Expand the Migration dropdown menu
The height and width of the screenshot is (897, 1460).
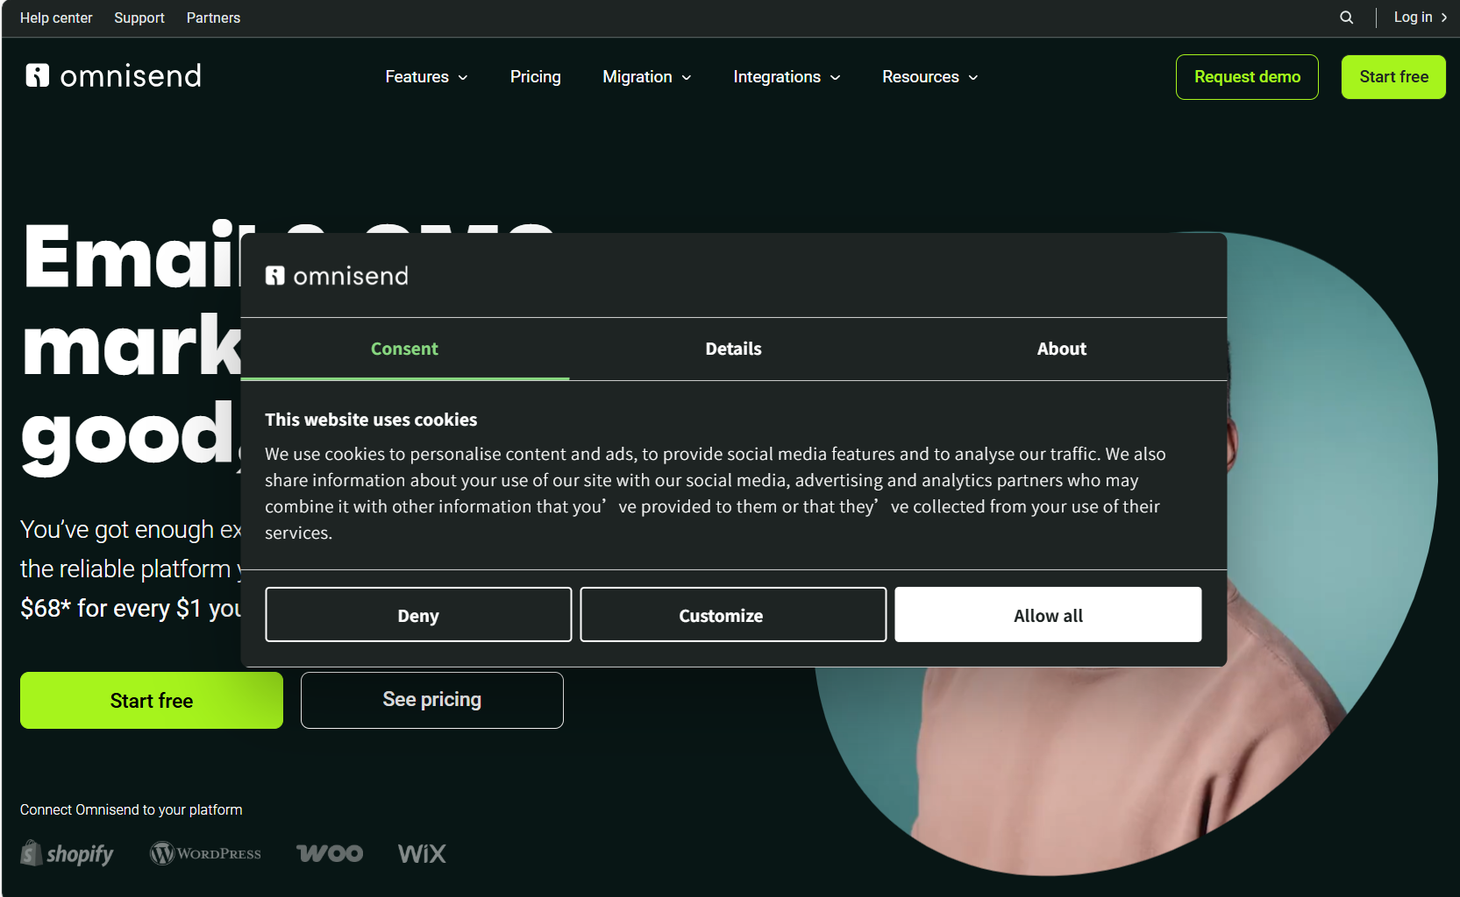click(x=647, y=77)
